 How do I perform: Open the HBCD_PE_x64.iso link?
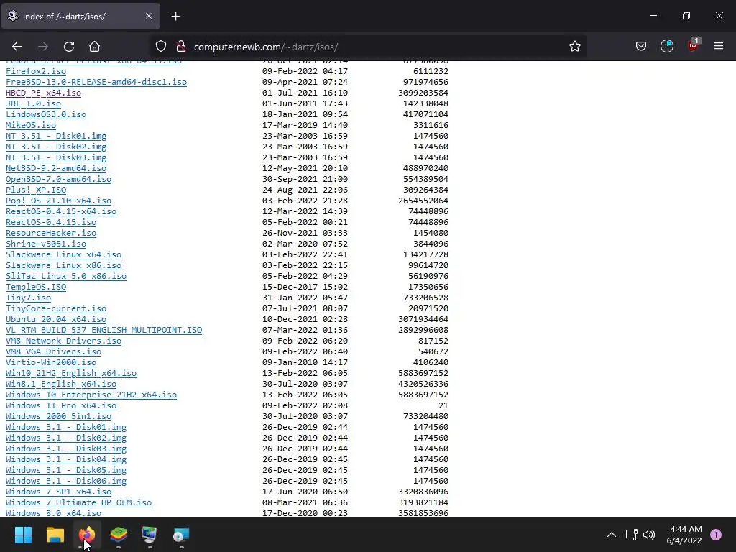(43, 93)
